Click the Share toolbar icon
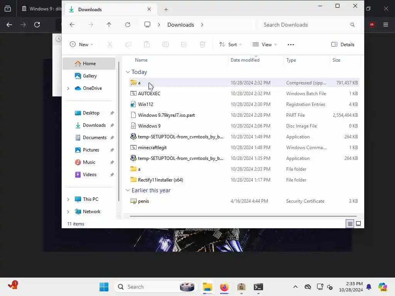395x296 pixels. pos(184,45)
